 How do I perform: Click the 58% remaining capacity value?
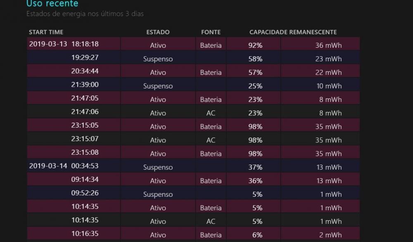coord(255,59)
